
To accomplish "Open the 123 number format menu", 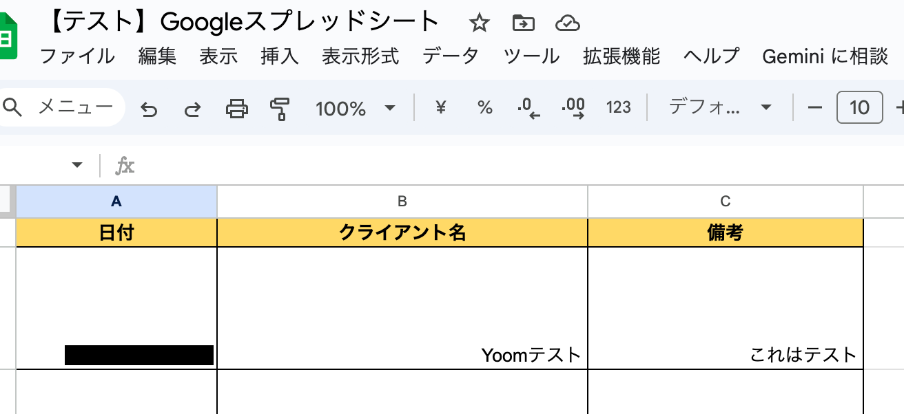I will point(618,108).
